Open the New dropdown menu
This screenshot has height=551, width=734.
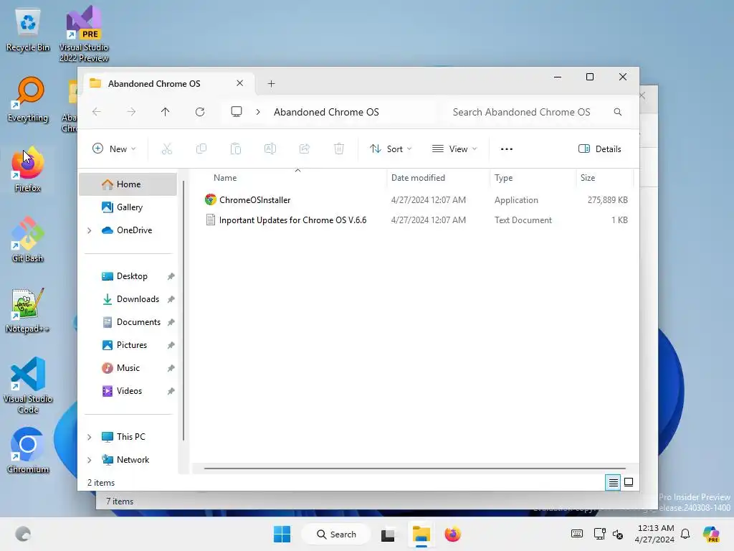click(114, 149)
